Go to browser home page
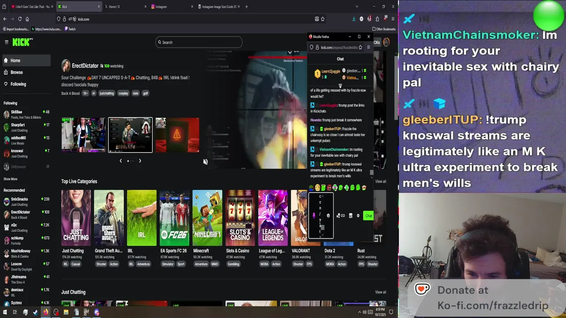Screen dimensions: 566x318 click(27, 19)
